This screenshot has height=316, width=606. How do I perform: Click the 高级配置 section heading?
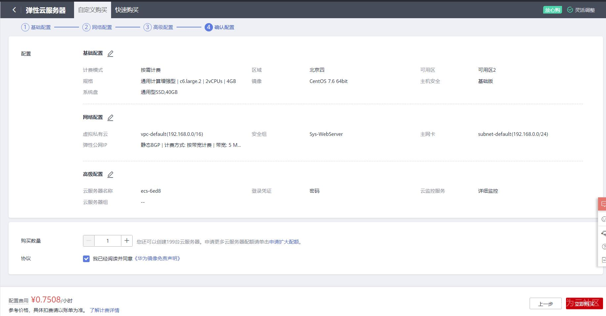(93, 174)
